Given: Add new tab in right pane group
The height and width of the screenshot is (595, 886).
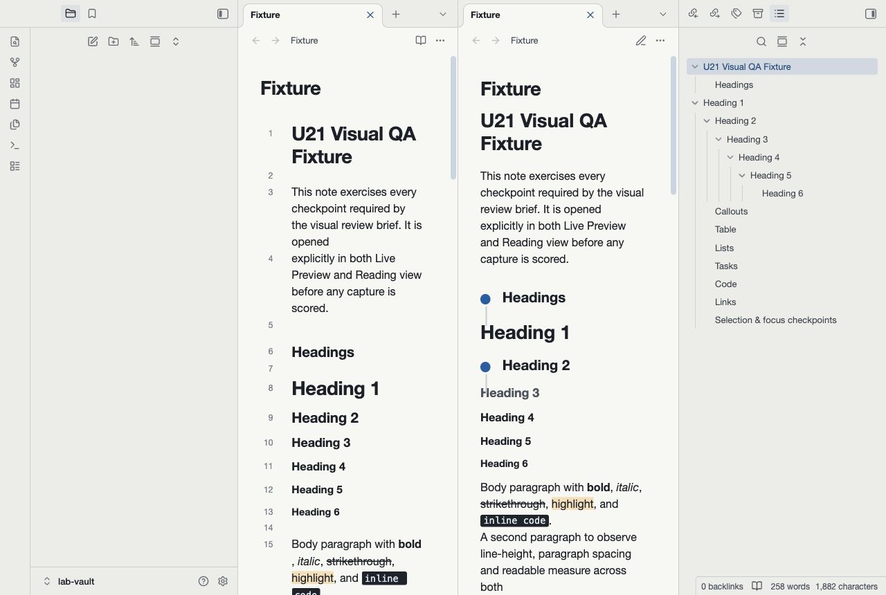Looking at the screenshot, I should coord(616,14).
